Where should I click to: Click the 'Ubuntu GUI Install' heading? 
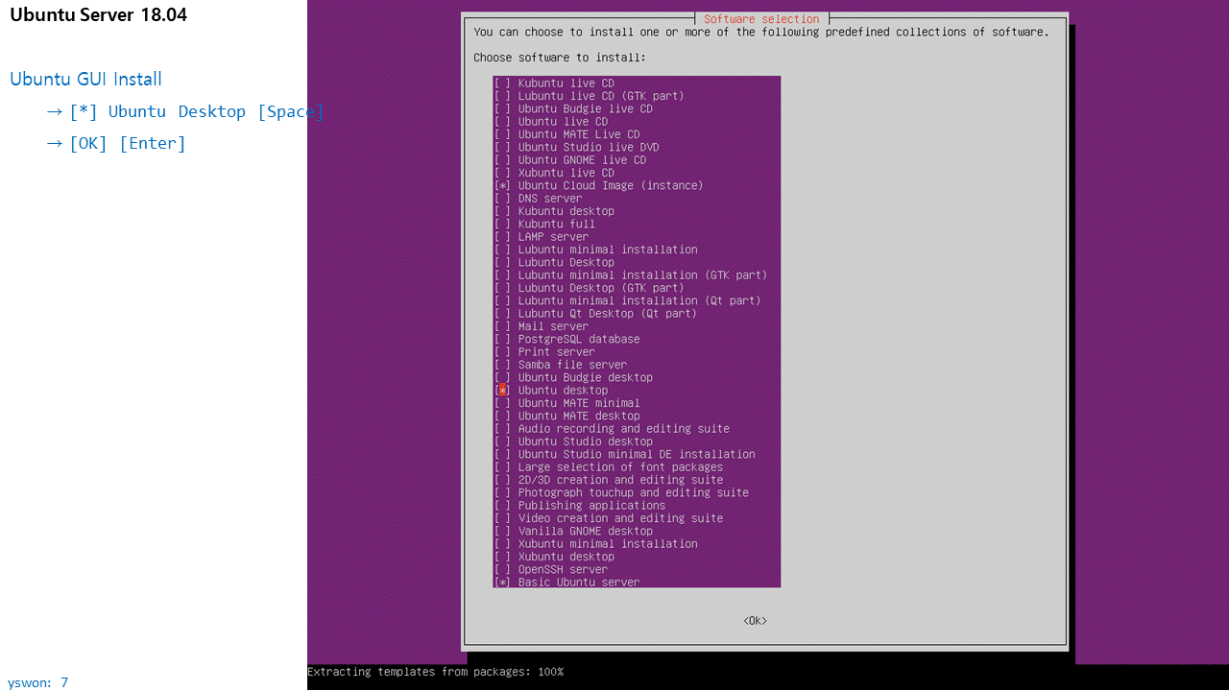85,79
